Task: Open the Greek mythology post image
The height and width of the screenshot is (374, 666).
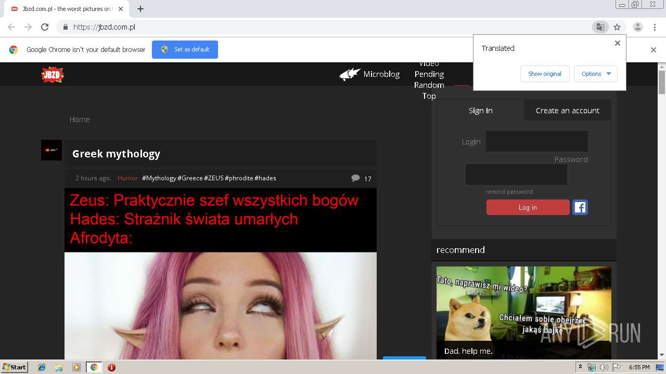Action: point(221,274)
